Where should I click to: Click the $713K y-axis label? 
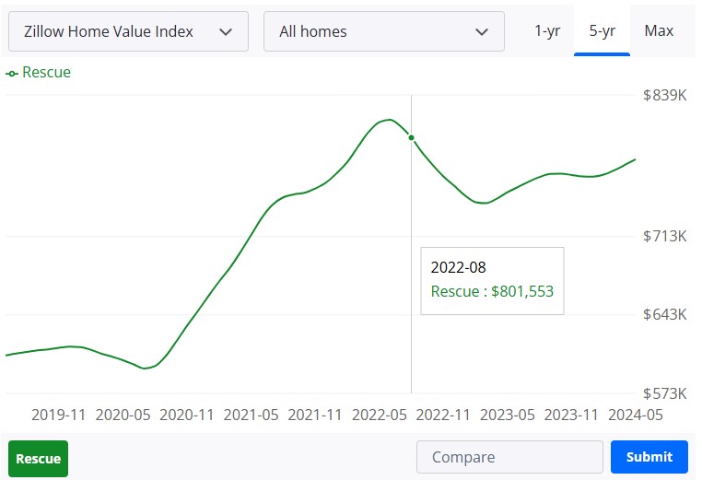point(664,237)
